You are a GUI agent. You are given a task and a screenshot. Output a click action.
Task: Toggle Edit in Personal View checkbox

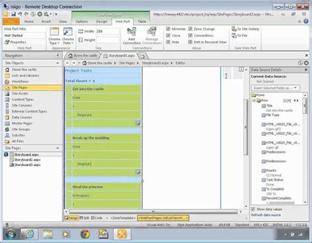[190, 42]
